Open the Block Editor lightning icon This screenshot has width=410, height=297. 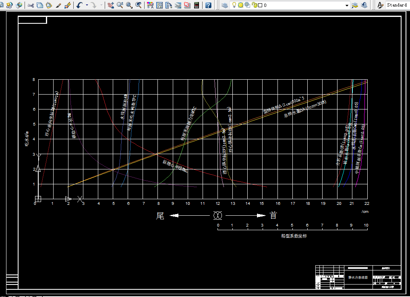[x=68, y=5]
